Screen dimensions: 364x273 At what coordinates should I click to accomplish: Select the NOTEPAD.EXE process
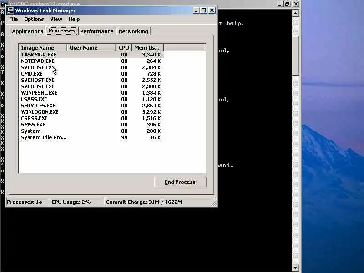91,61
